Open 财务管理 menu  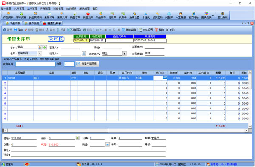58,8
